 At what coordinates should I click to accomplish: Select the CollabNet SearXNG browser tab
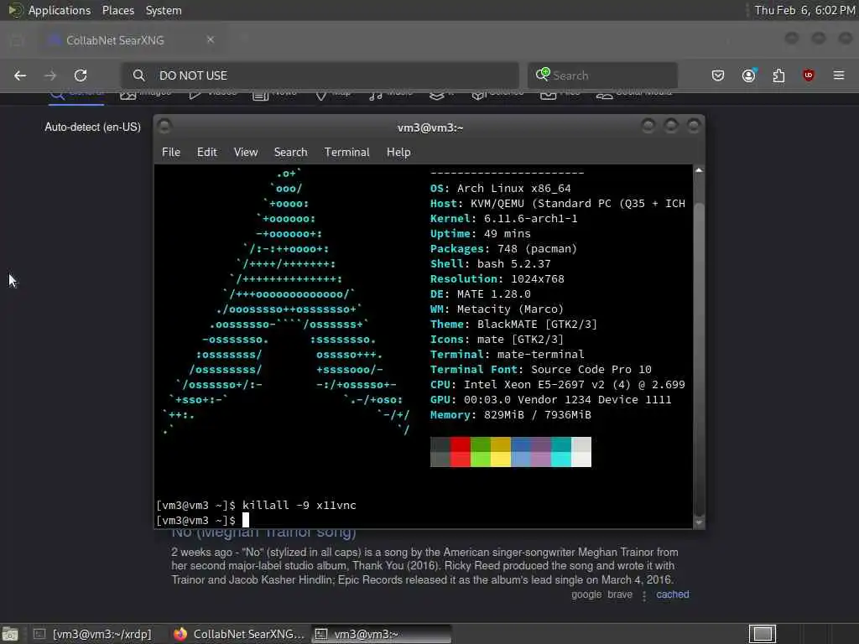(x=130, y=40)
